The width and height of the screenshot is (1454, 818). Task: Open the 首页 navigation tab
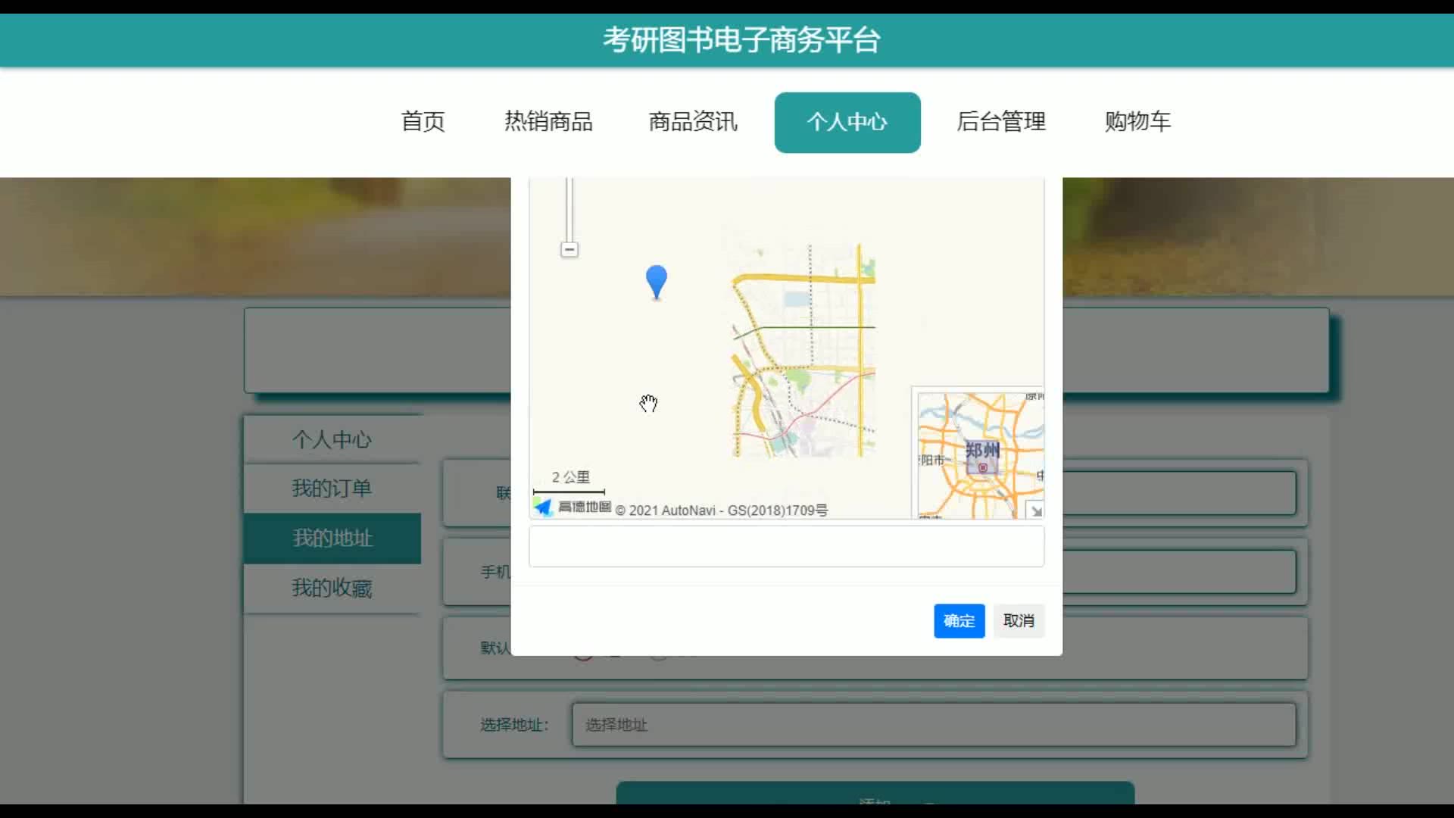click(x=423, y=122)
